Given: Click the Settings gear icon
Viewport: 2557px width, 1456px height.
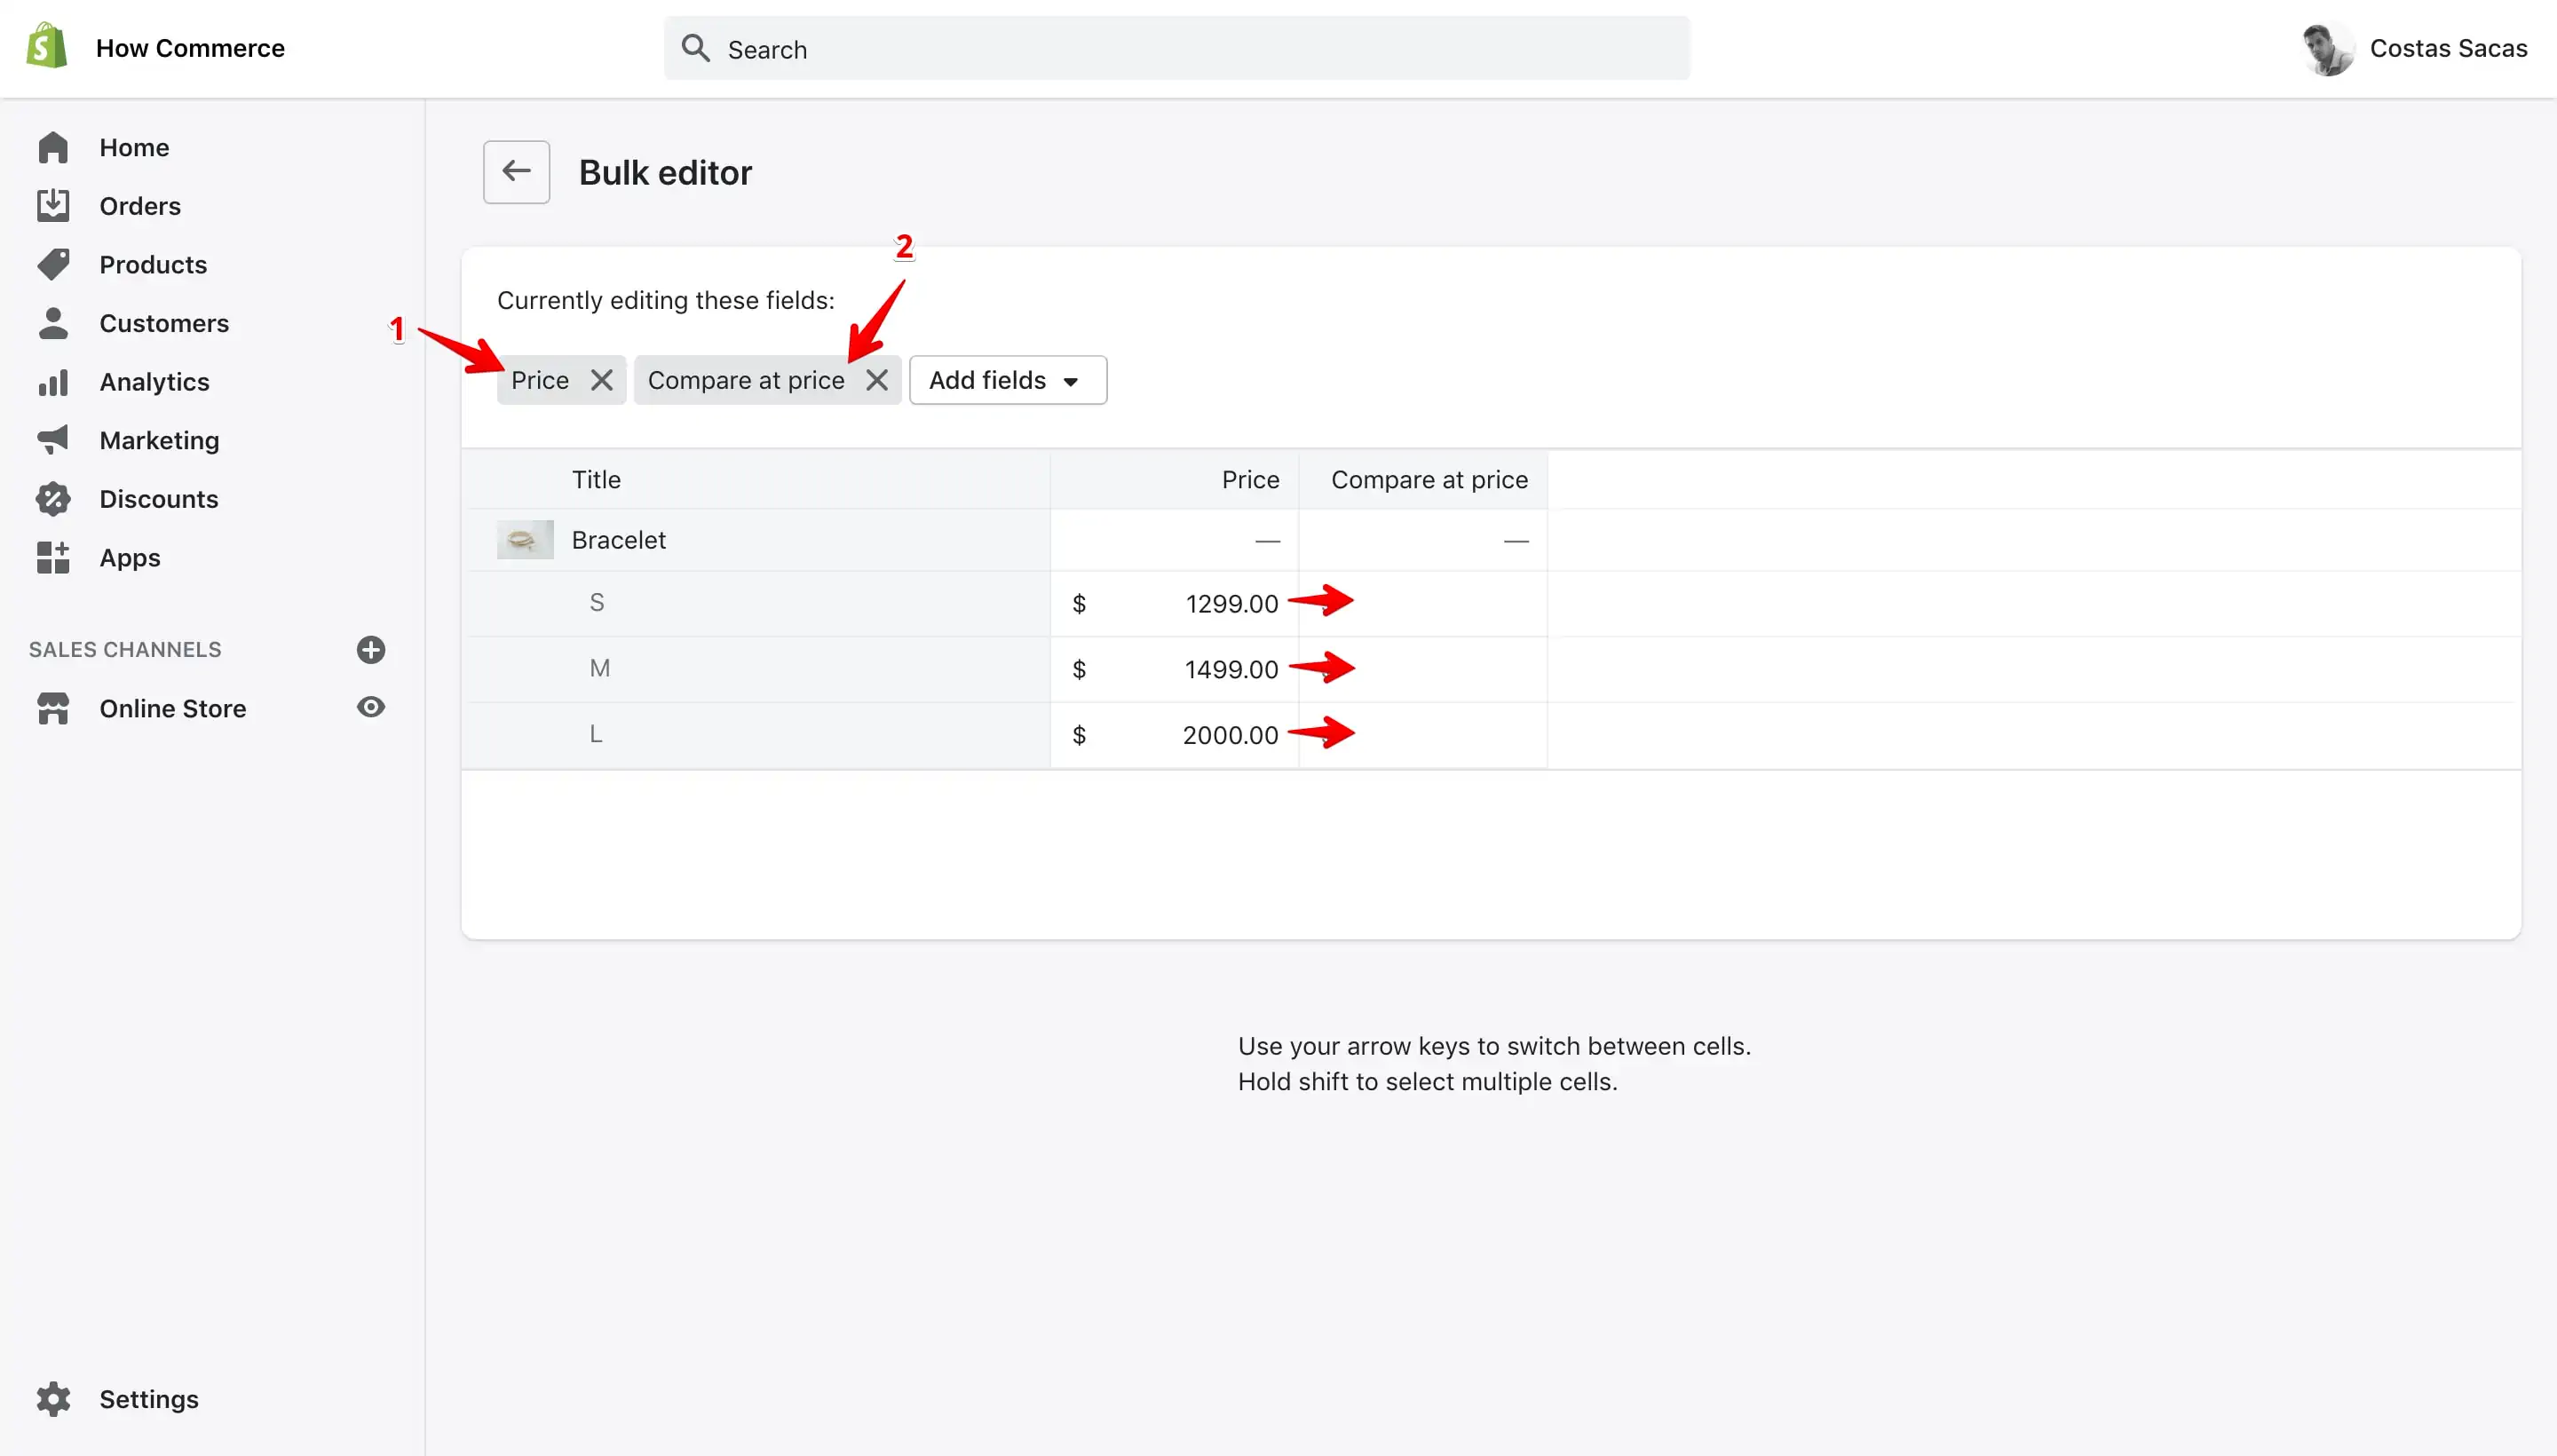Looking at the screenshot, I should 53,1399.
